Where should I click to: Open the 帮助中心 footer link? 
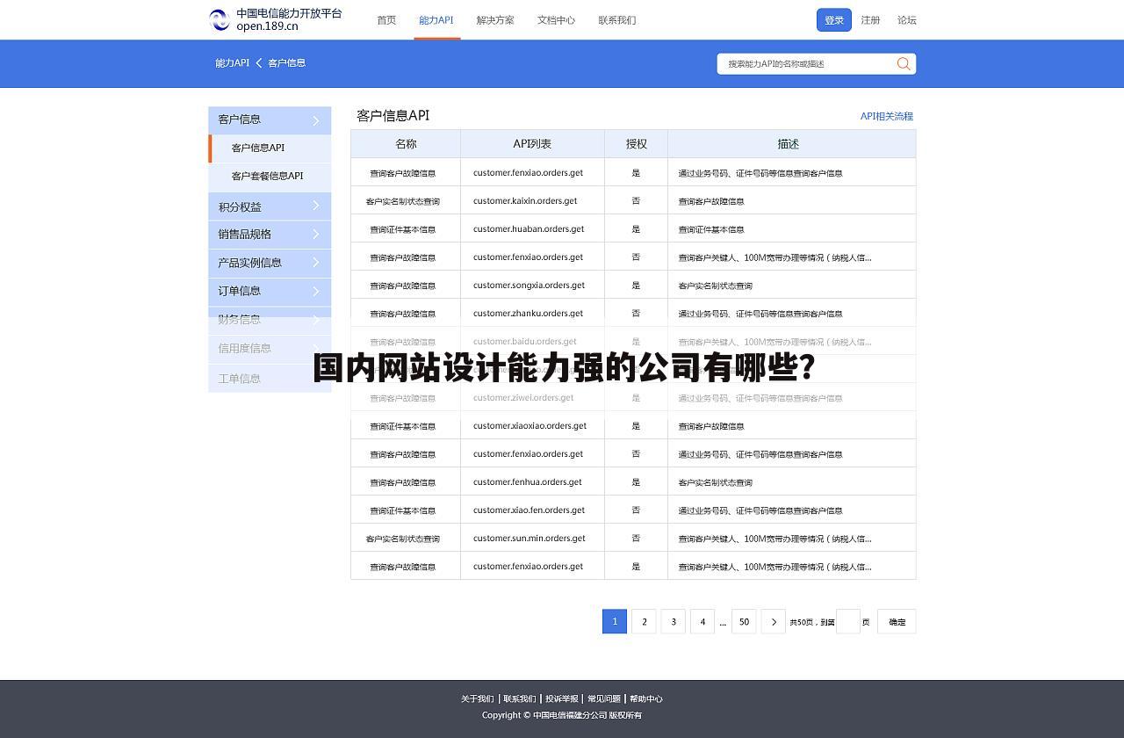[645, 698]
